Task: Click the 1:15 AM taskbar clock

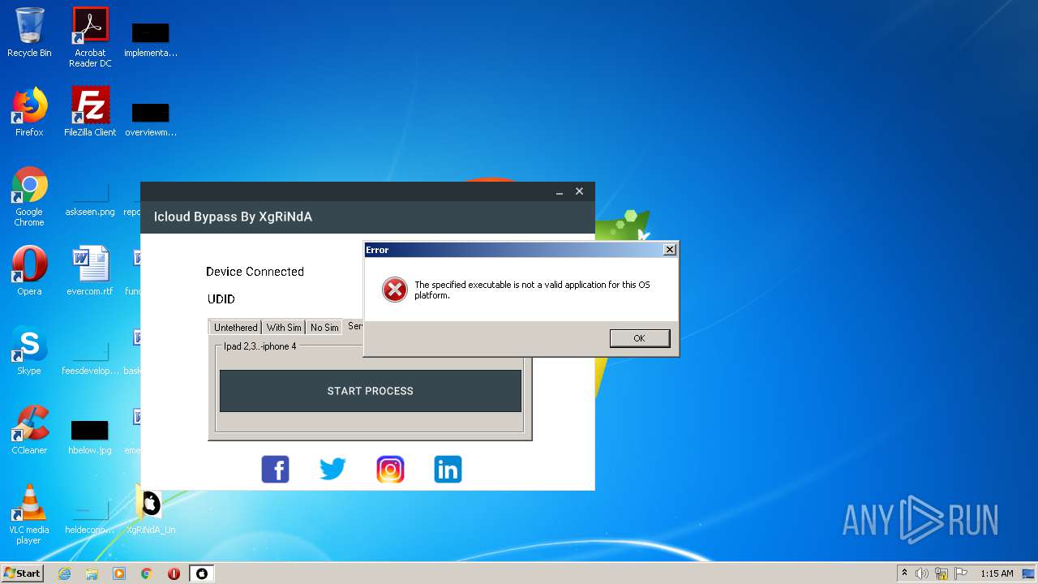Action: click(997, 573)
